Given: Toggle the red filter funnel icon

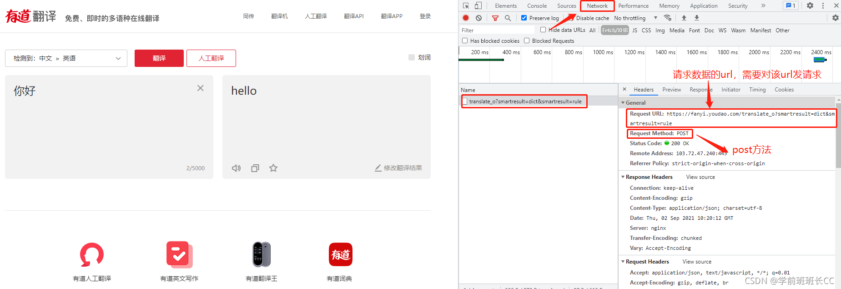Looking at the screenshot, I should pos(495,18).
